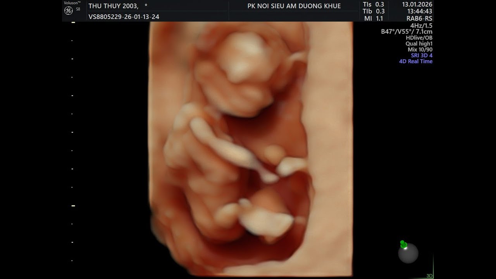Click the SRI 3D 4 label

422,55
